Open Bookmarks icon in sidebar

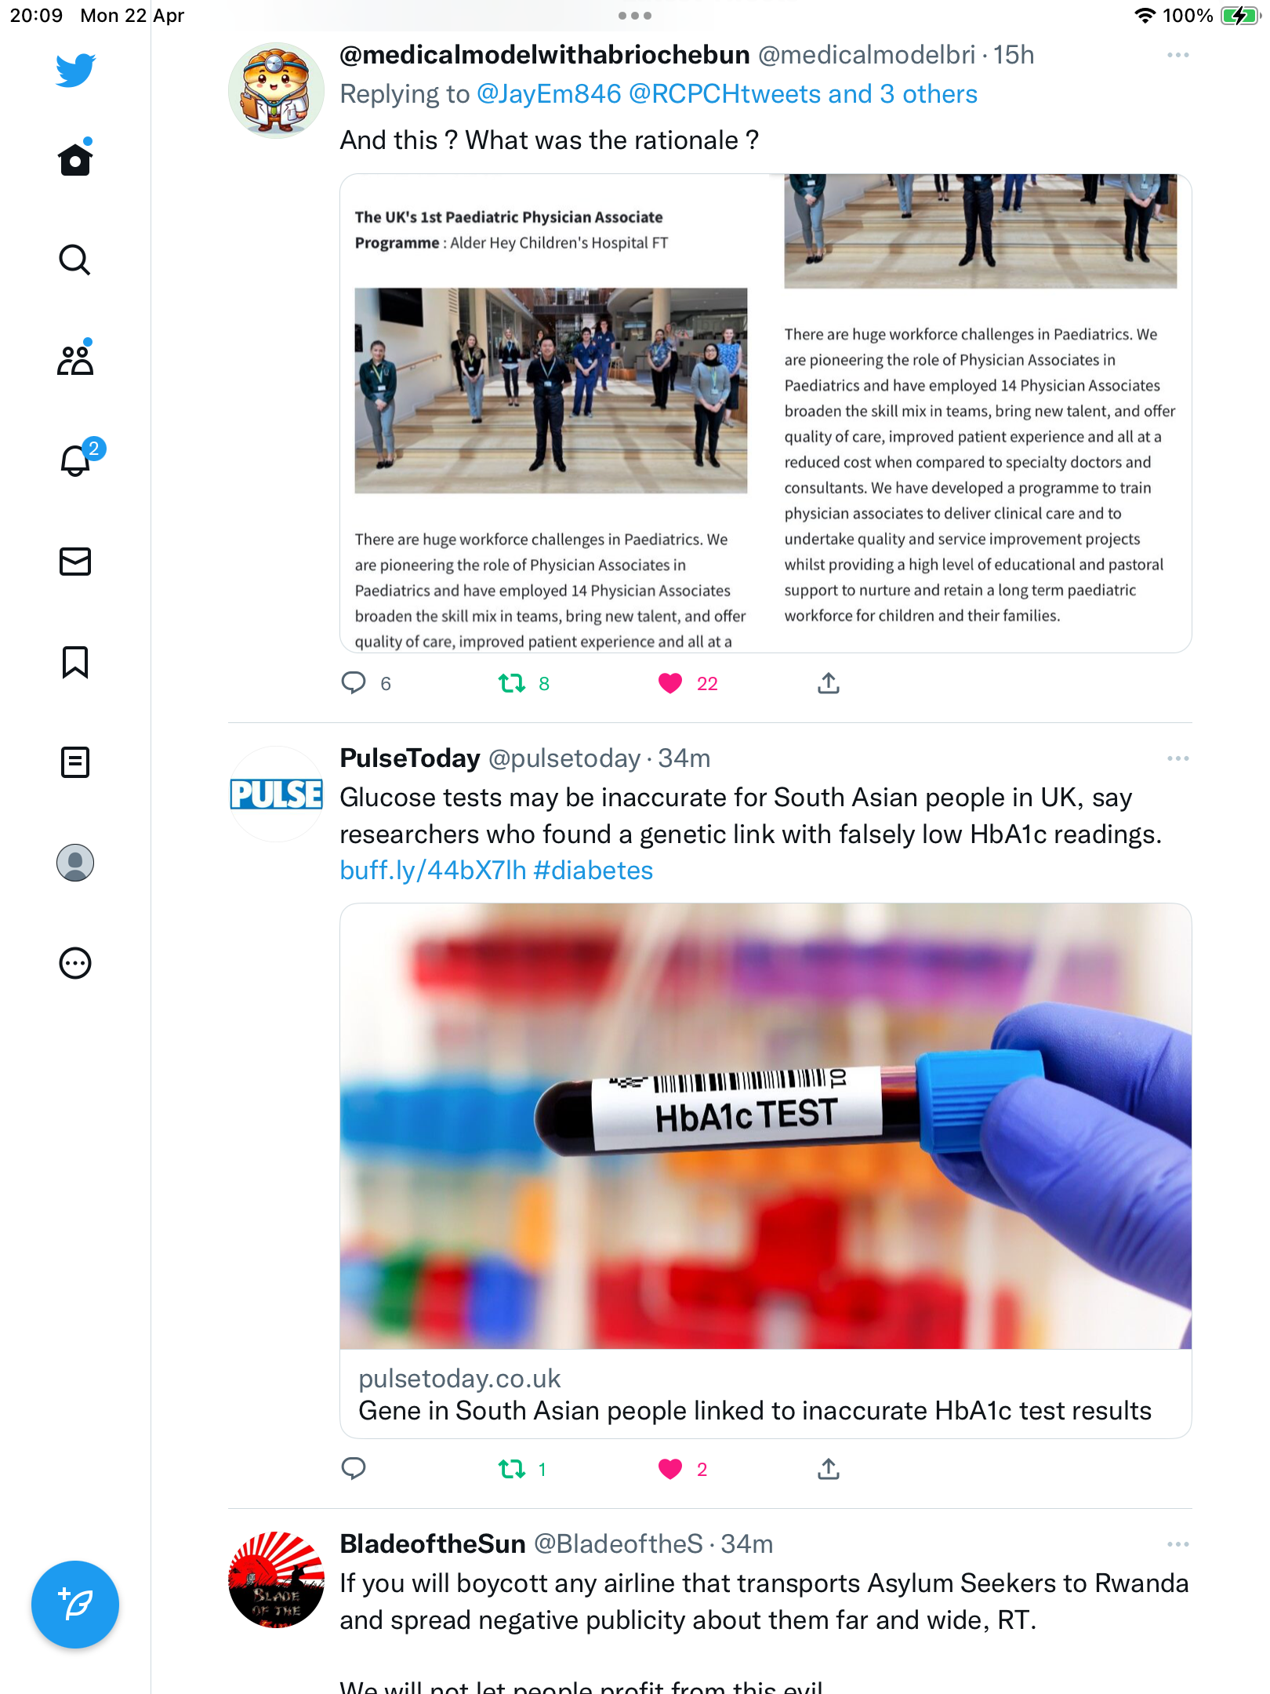pos(75,662)
